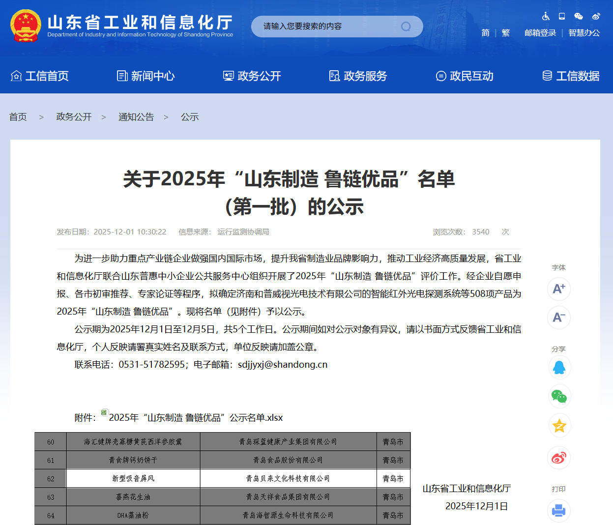The image size is (613, 525).
Task: Open the mobile version via phone icon
Action: (x=561, y=16)
